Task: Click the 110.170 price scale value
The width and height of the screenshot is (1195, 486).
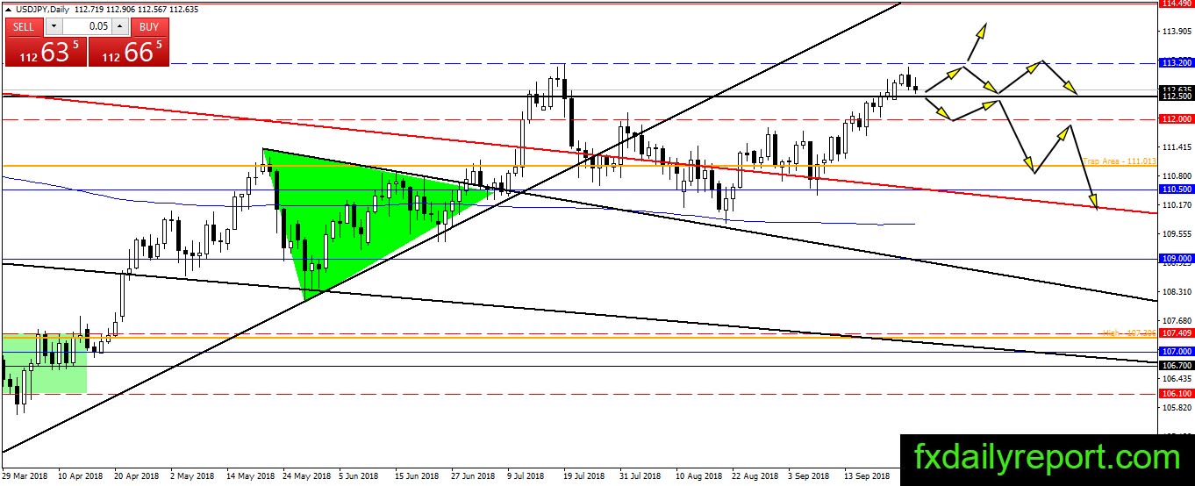Action: coord(1176,204)
